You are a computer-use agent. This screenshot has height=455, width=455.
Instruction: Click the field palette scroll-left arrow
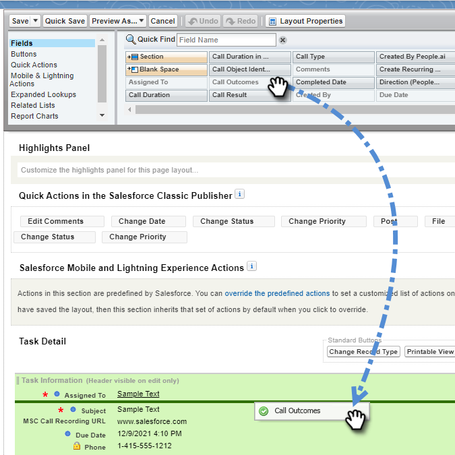tap(129, 110)
